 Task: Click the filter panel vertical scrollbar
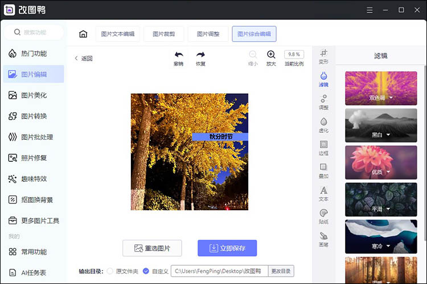(x=425, y=153)
